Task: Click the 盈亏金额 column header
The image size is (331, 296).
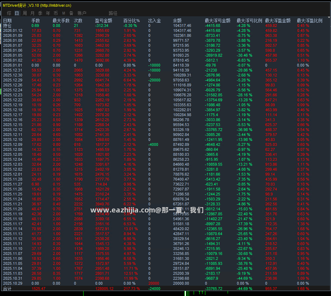Action: coord(104,21)
